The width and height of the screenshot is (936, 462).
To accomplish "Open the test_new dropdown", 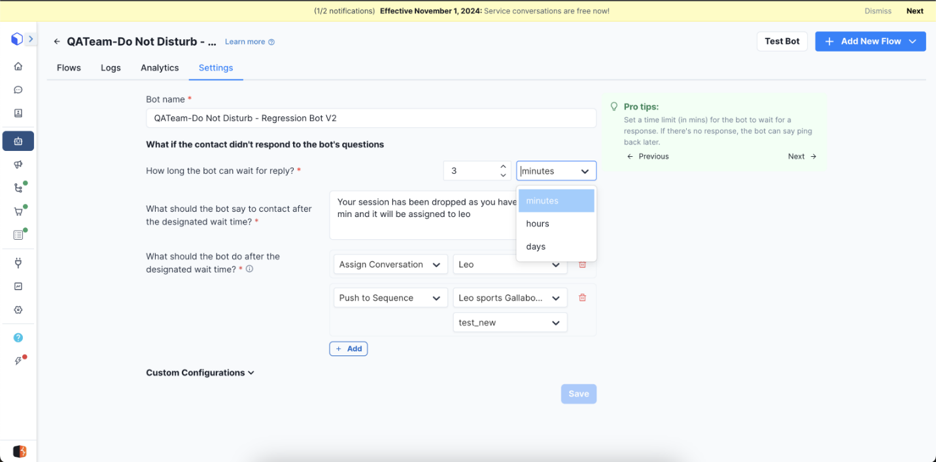I will coord(510,323).
